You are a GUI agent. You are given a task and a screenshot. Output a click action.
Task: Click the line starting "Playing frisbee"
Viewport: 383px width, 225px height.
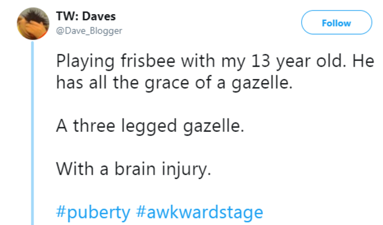point(215,61)
